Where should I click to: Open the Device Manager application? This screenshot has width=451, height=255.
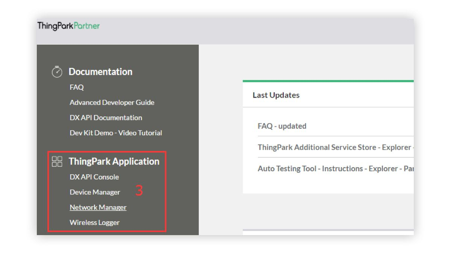(x=95, y=192)
